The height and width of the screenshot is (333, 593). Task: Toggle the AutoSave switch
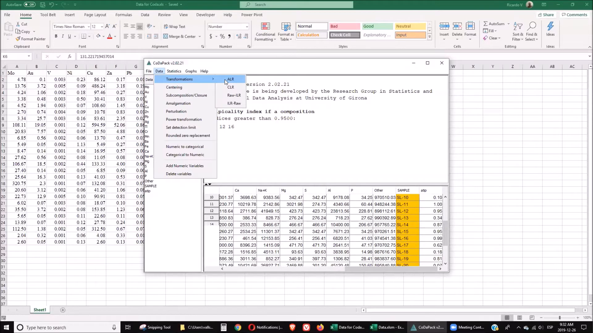tap(30, 5)
